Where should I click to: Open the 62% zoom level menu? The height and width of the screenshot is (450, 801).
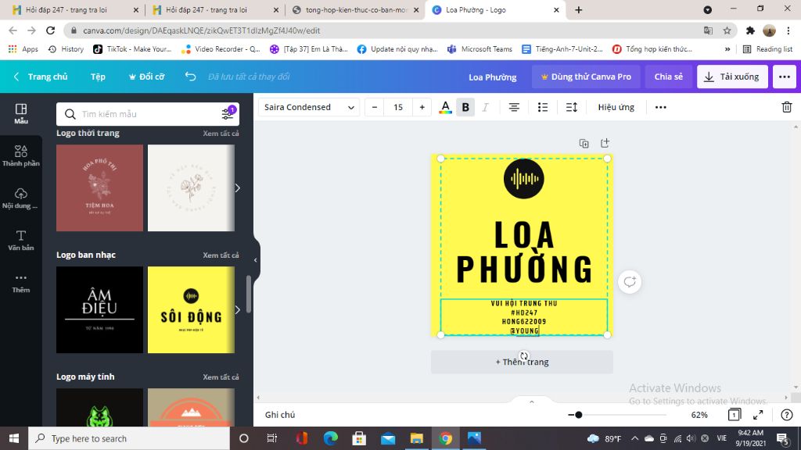(699, 415)
